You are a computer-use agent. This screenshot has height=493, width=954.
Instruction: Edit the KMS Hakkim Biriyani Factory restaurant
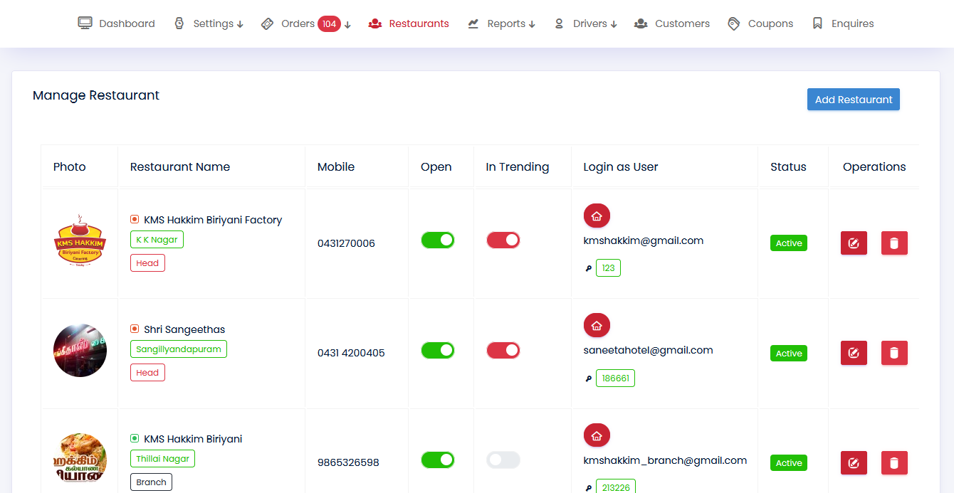(854, 243)
